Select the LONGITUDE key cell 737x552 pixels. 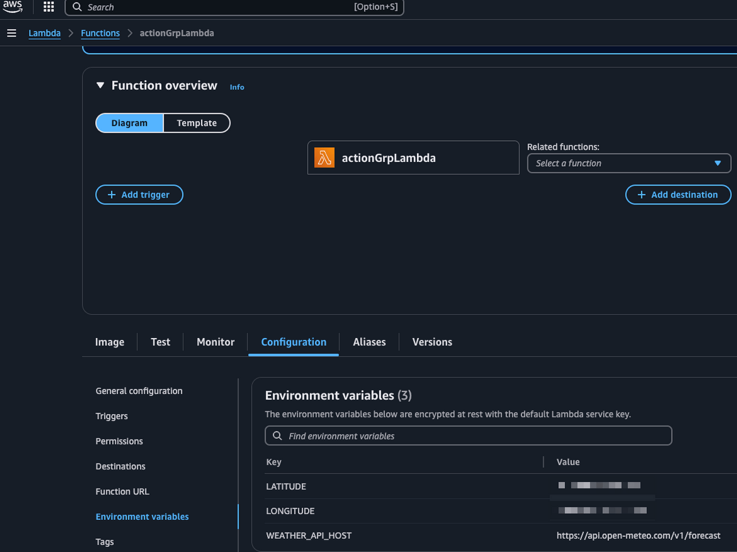pos(290,511)
